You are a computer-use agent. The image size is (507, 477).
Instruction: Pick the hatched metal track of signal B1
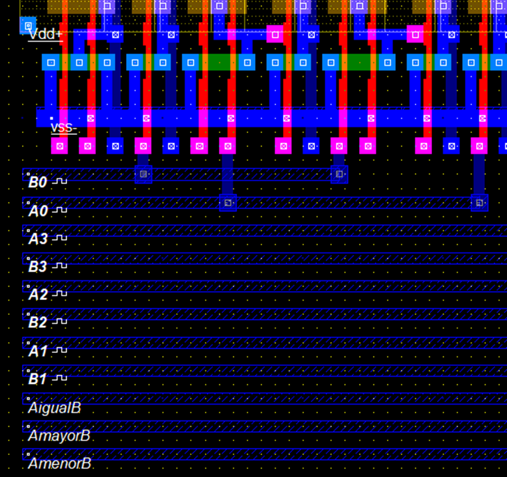click(x=264, y=371)
